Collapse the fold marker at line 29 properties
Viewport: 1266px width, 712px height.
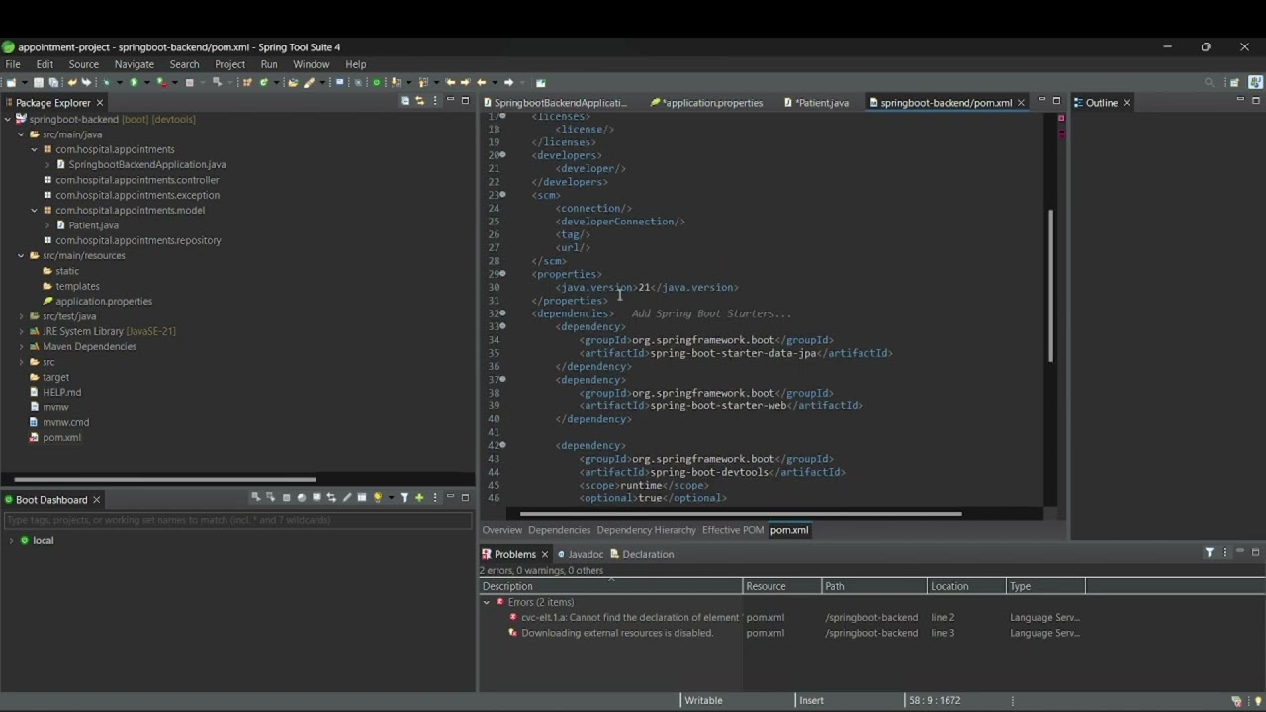click(502, 274)
